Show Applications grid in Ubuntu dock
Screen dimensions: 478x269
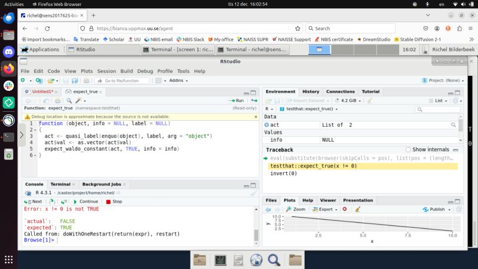click(x=8, y=259)
